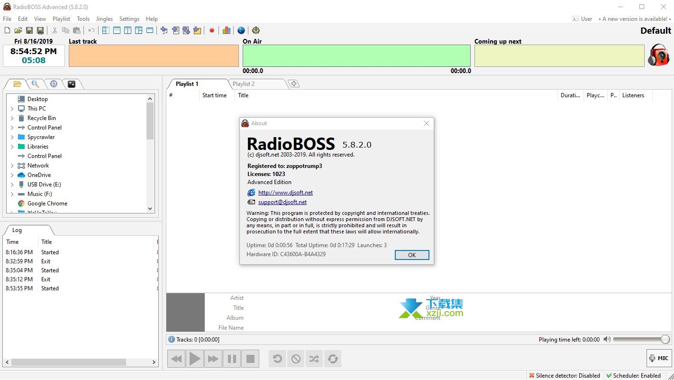674x380 pixels.
Task: Click the speaker volume mute icon
Action: coord(607,339)
